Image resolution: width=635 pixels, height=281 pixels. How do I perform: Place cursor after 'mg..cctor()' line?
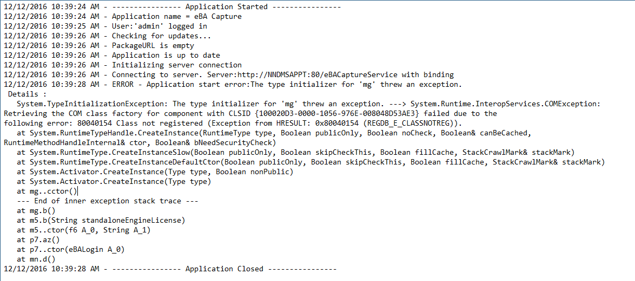pyautogui.click(x=77, y=191)
